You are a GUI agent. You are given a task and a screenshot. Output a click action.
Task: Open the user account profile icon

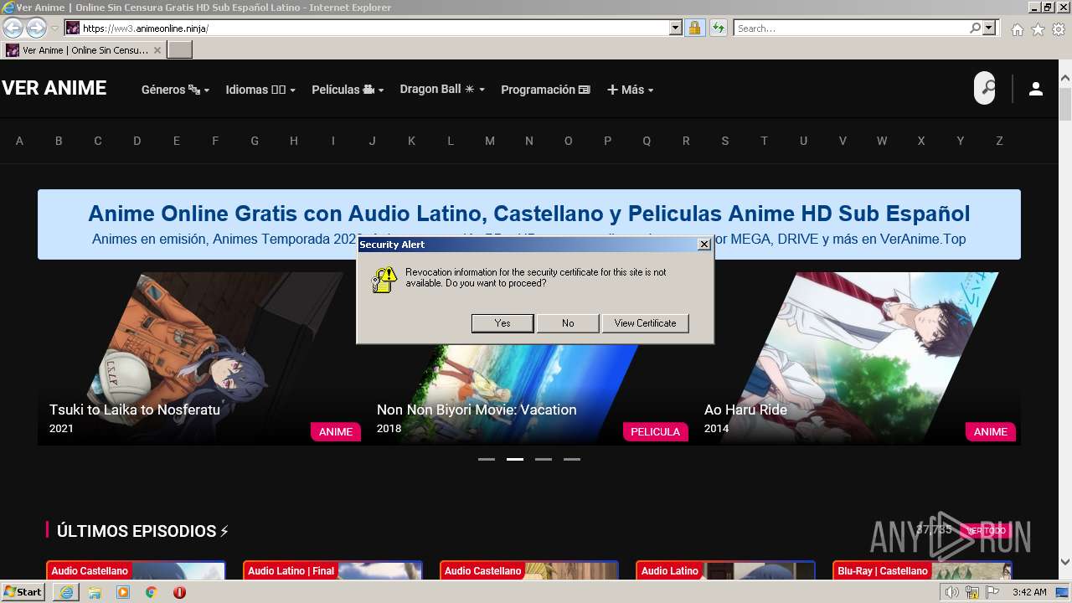pyautogui.click(x=1036, y=89)
